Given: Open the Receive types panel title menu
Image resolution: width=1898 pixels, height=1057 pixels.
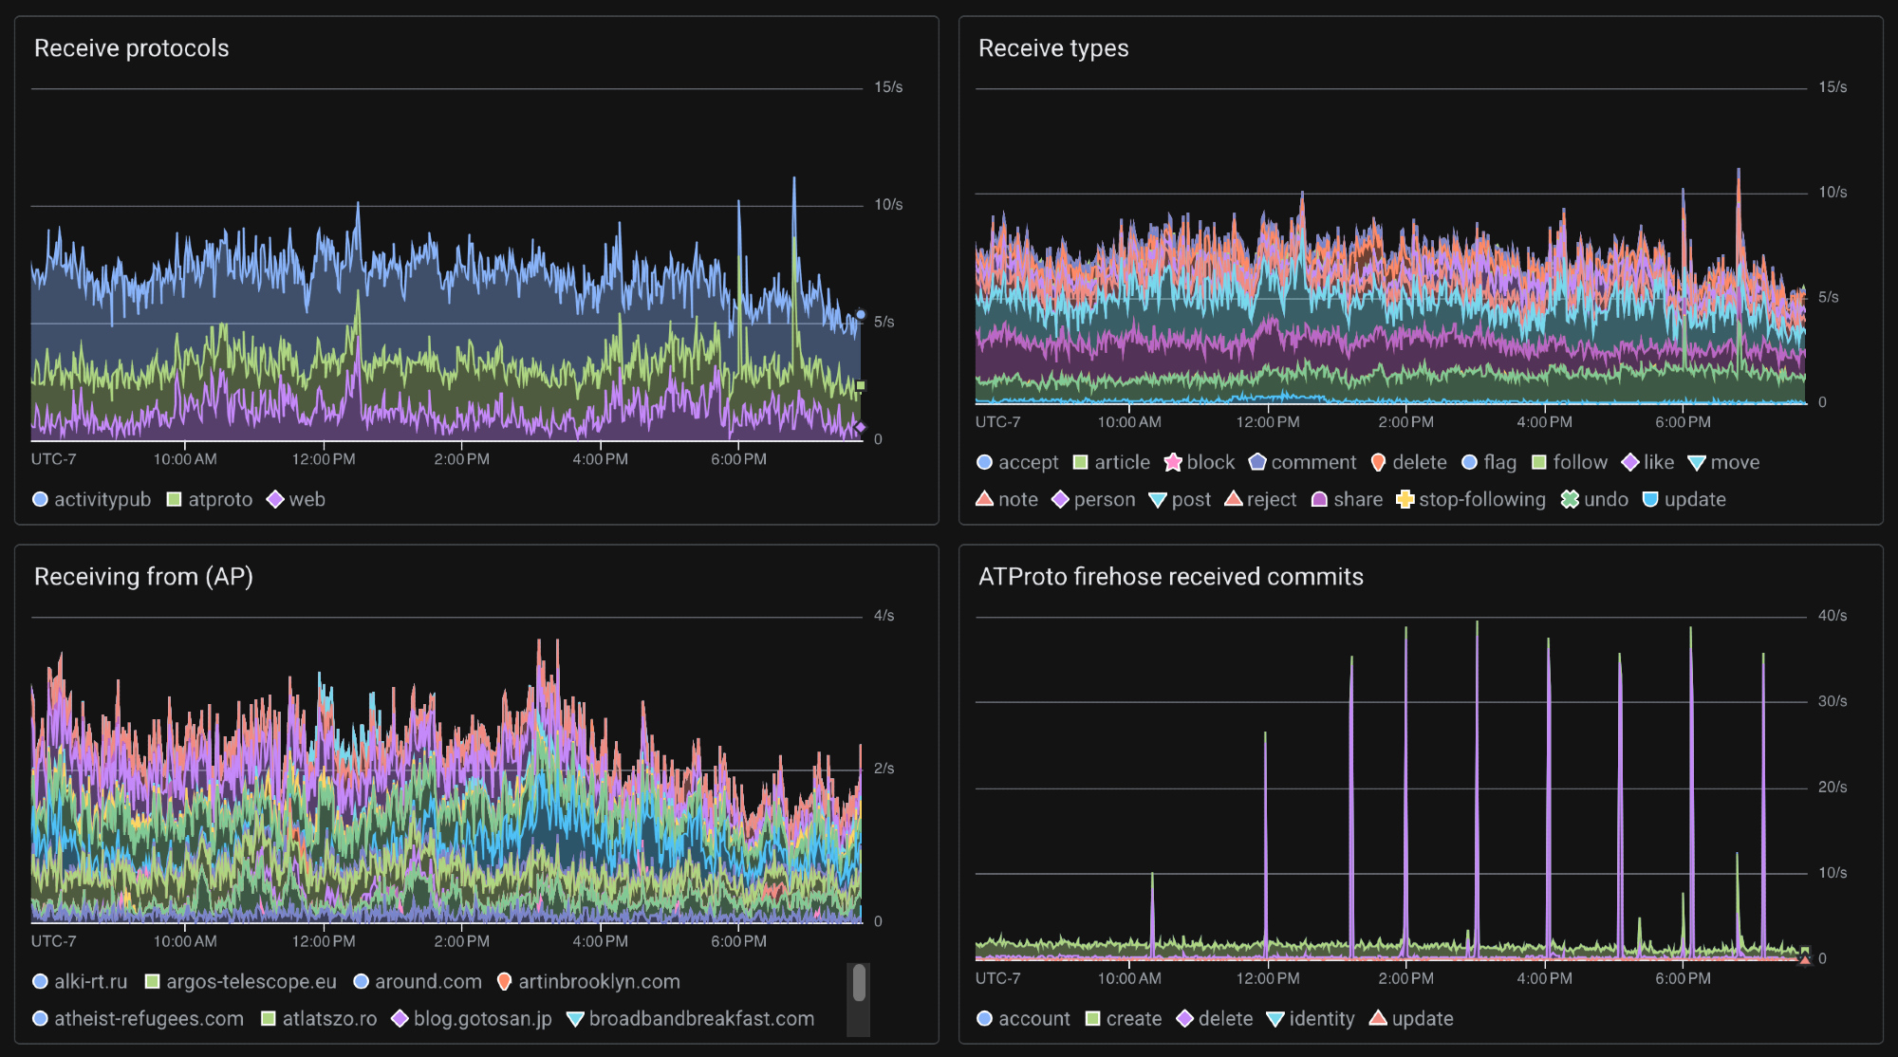Looking at the screenshot, I should click(x=1052, y=48).
